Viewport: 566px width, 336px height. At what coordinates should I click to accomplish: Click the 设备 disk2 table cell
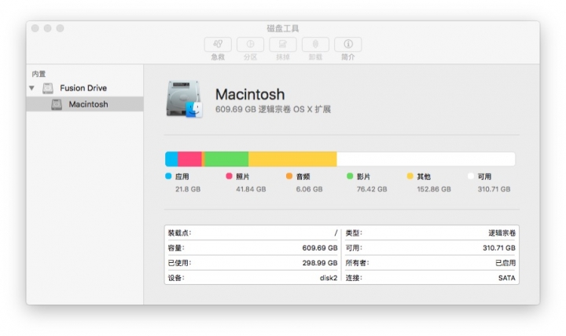(x=252, y=278)
